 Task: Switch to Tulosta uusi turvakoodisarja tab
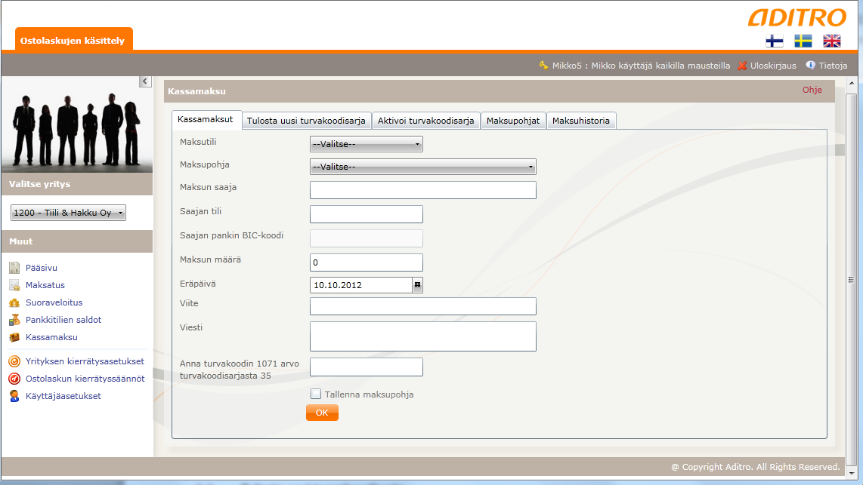[306, 121]
